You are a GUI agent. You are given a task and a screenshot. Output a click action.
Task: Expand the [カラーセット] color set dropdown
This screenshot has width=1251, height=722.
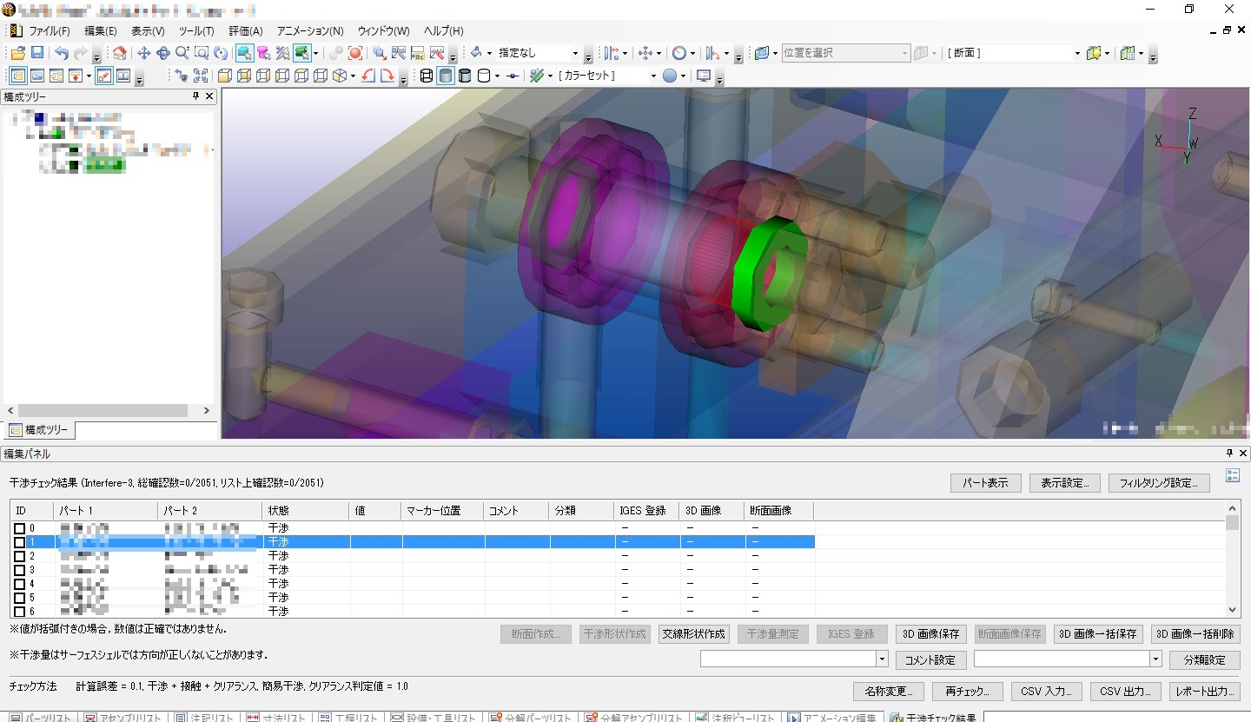click(653, 76)
